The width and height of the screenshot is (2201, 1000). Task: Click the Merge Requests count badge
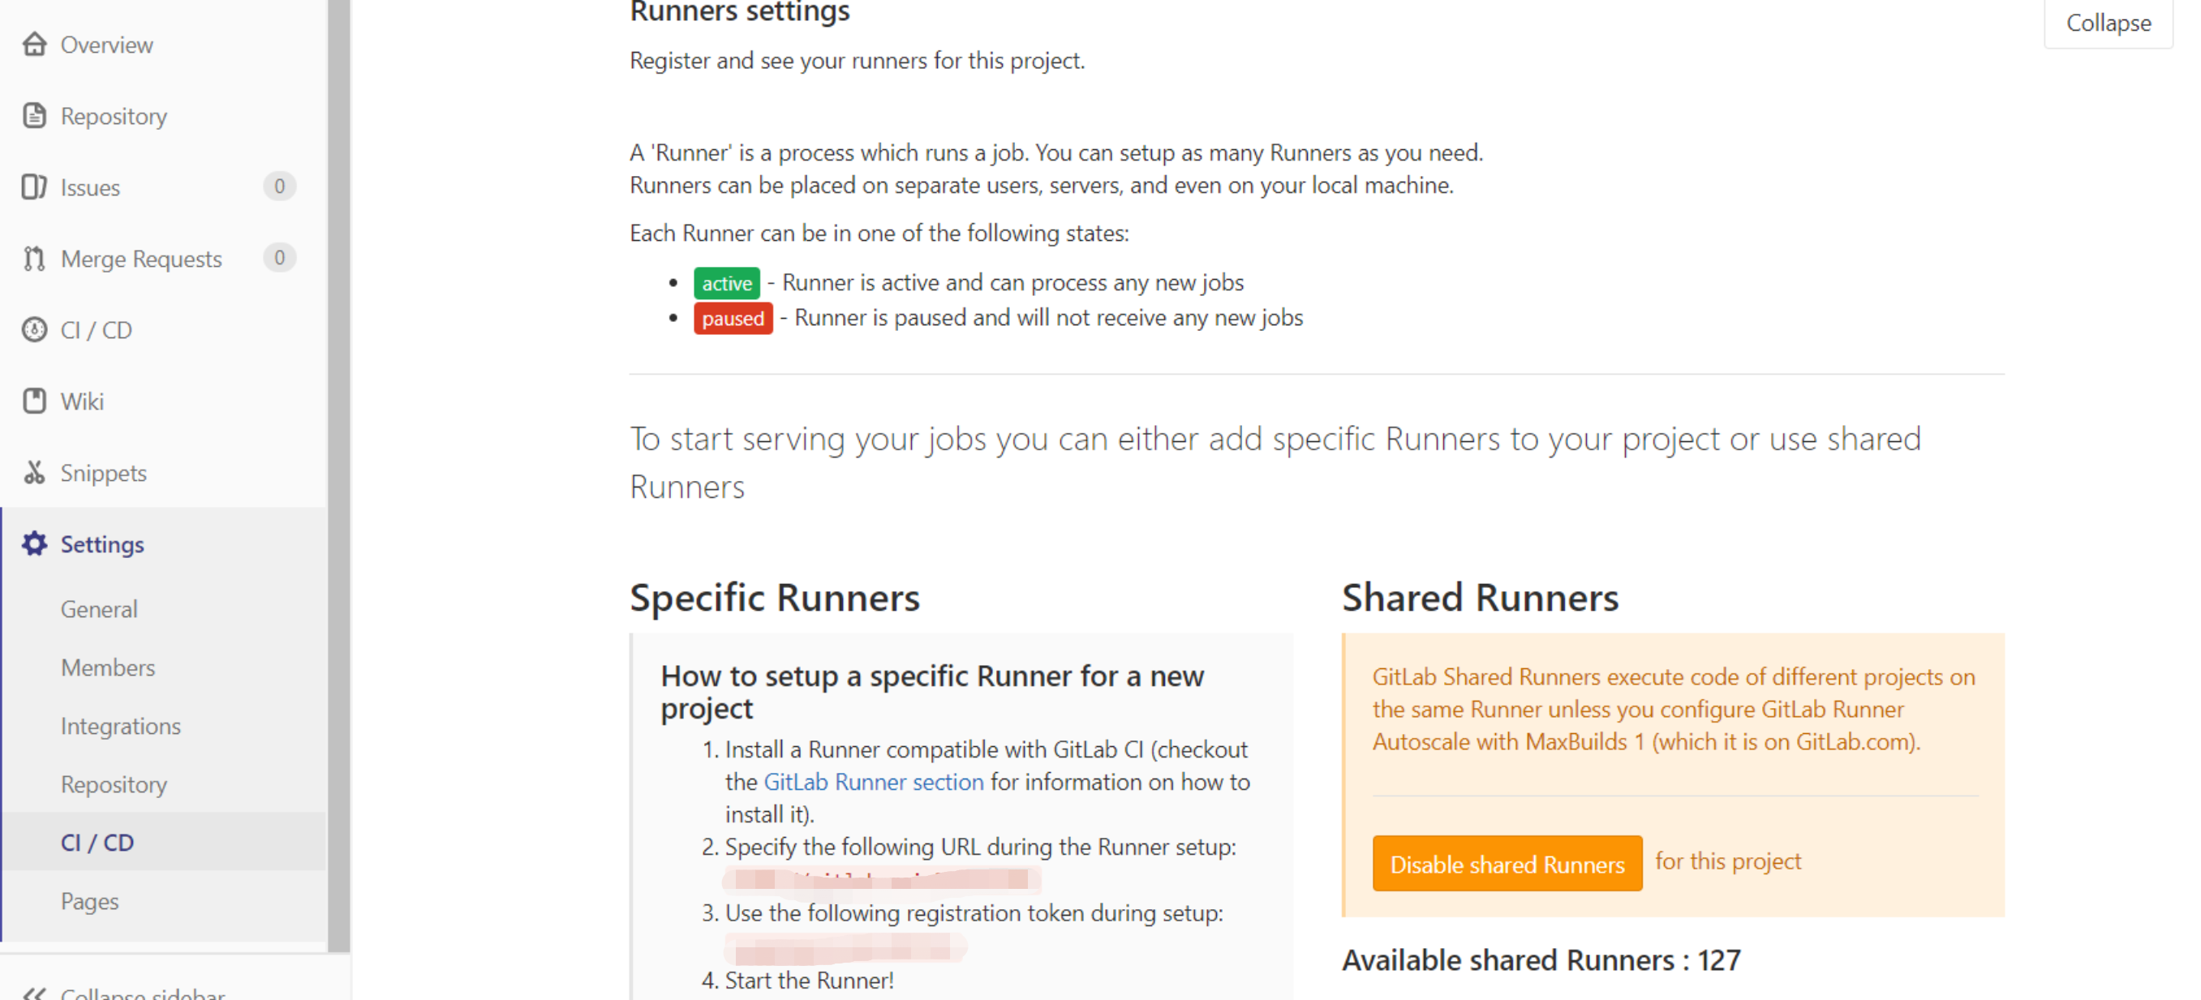click(x=279, y=257)
